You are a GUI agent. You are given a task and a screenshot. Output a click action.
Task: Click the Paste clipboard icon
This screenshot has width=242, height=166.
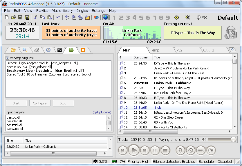(x=49, y=17)
